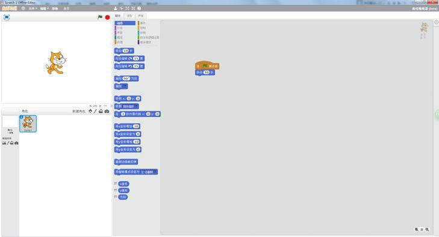Show the x position stage monitor via its checkbox
The width and height of the screenshot is (439, 237).
pyautogui.click(x=116, y=184)
